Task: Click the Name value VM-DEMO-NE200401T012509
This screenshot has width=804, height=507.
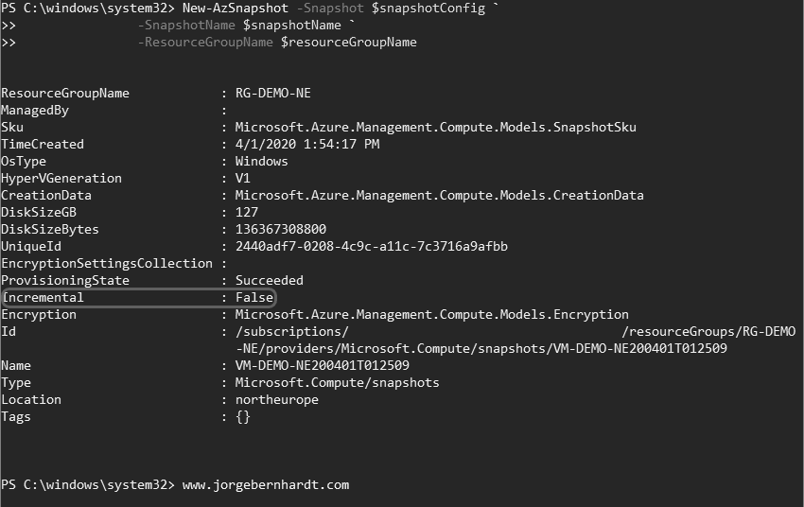Action: coord(322,365)
